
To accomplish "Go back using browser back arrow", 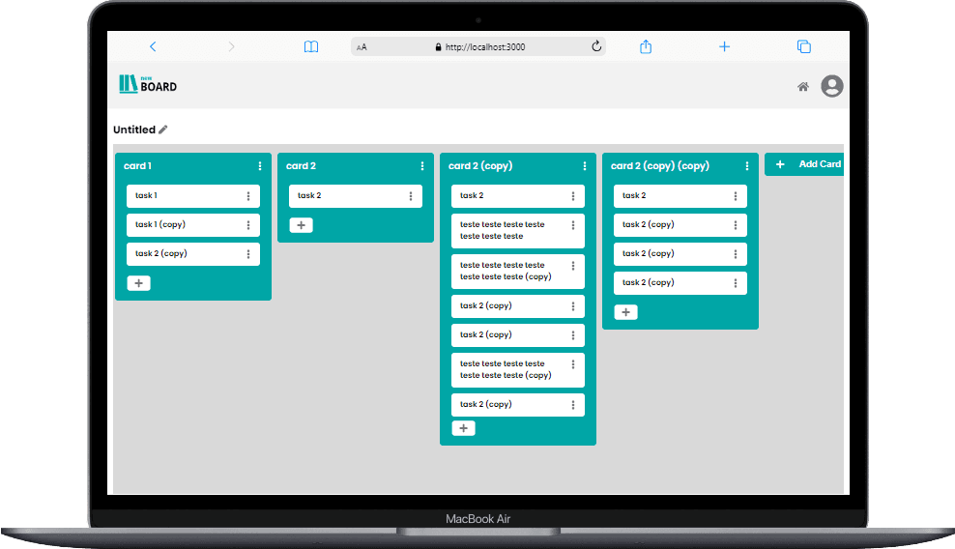I will point(153,46).
